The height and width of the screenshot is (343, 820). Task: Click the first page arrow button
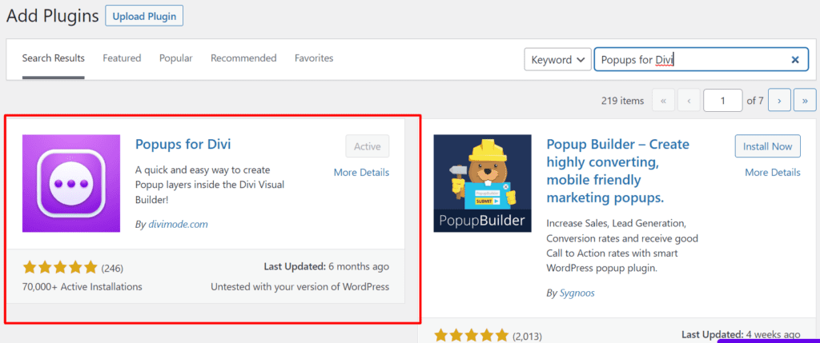(663, 101)
